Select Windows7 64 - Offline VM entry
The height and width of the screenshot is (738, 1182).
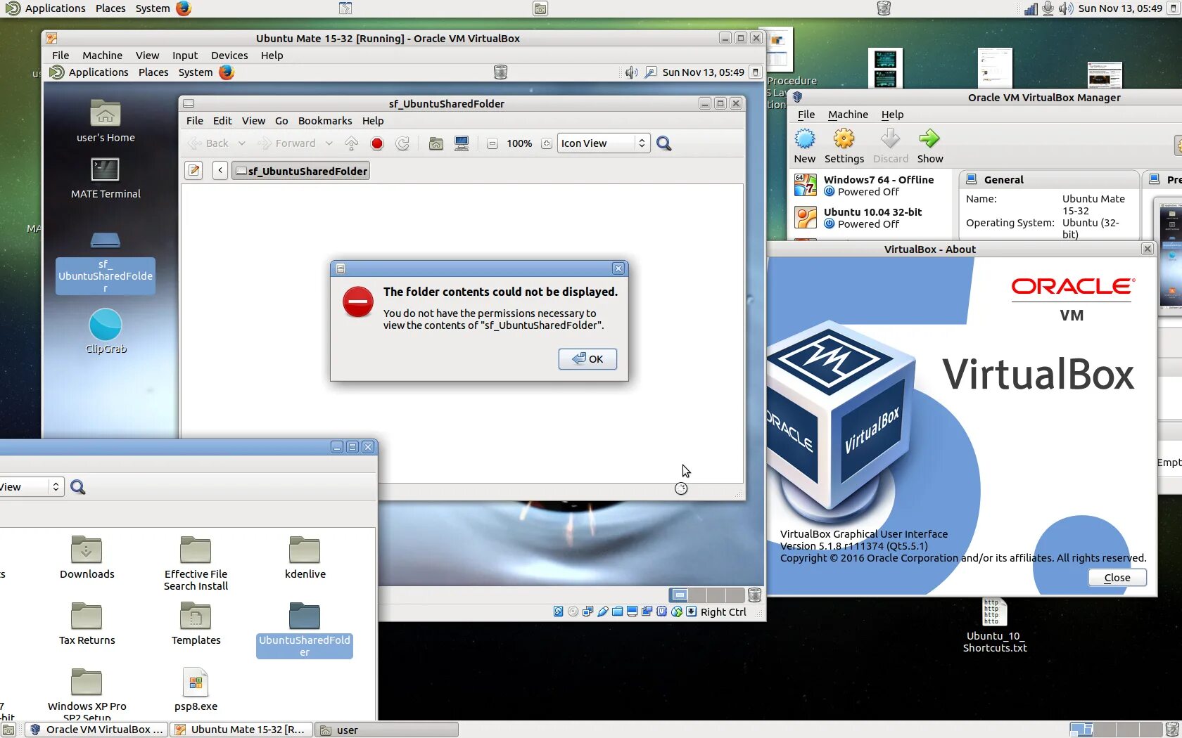872,186
